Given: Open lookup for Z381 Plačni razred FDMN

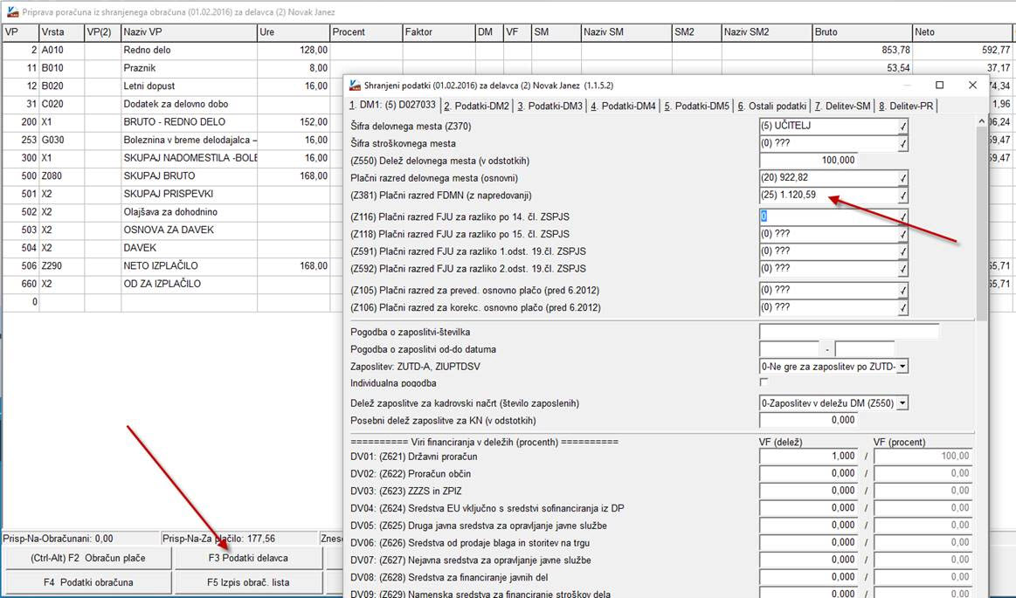Looking at the screenshot, I should (902, 196).
